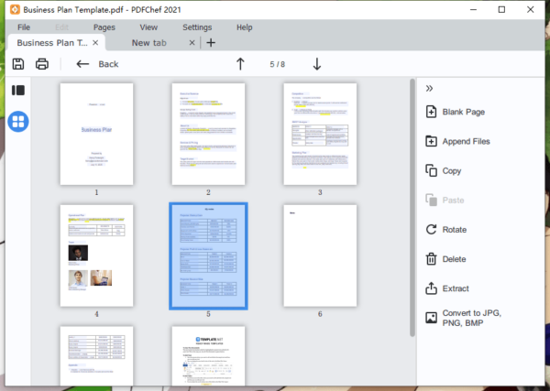Click the Copy label

(x=451, y=170)
